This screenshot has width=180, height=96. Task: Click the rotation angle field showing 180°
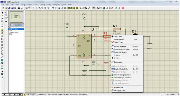6,18
